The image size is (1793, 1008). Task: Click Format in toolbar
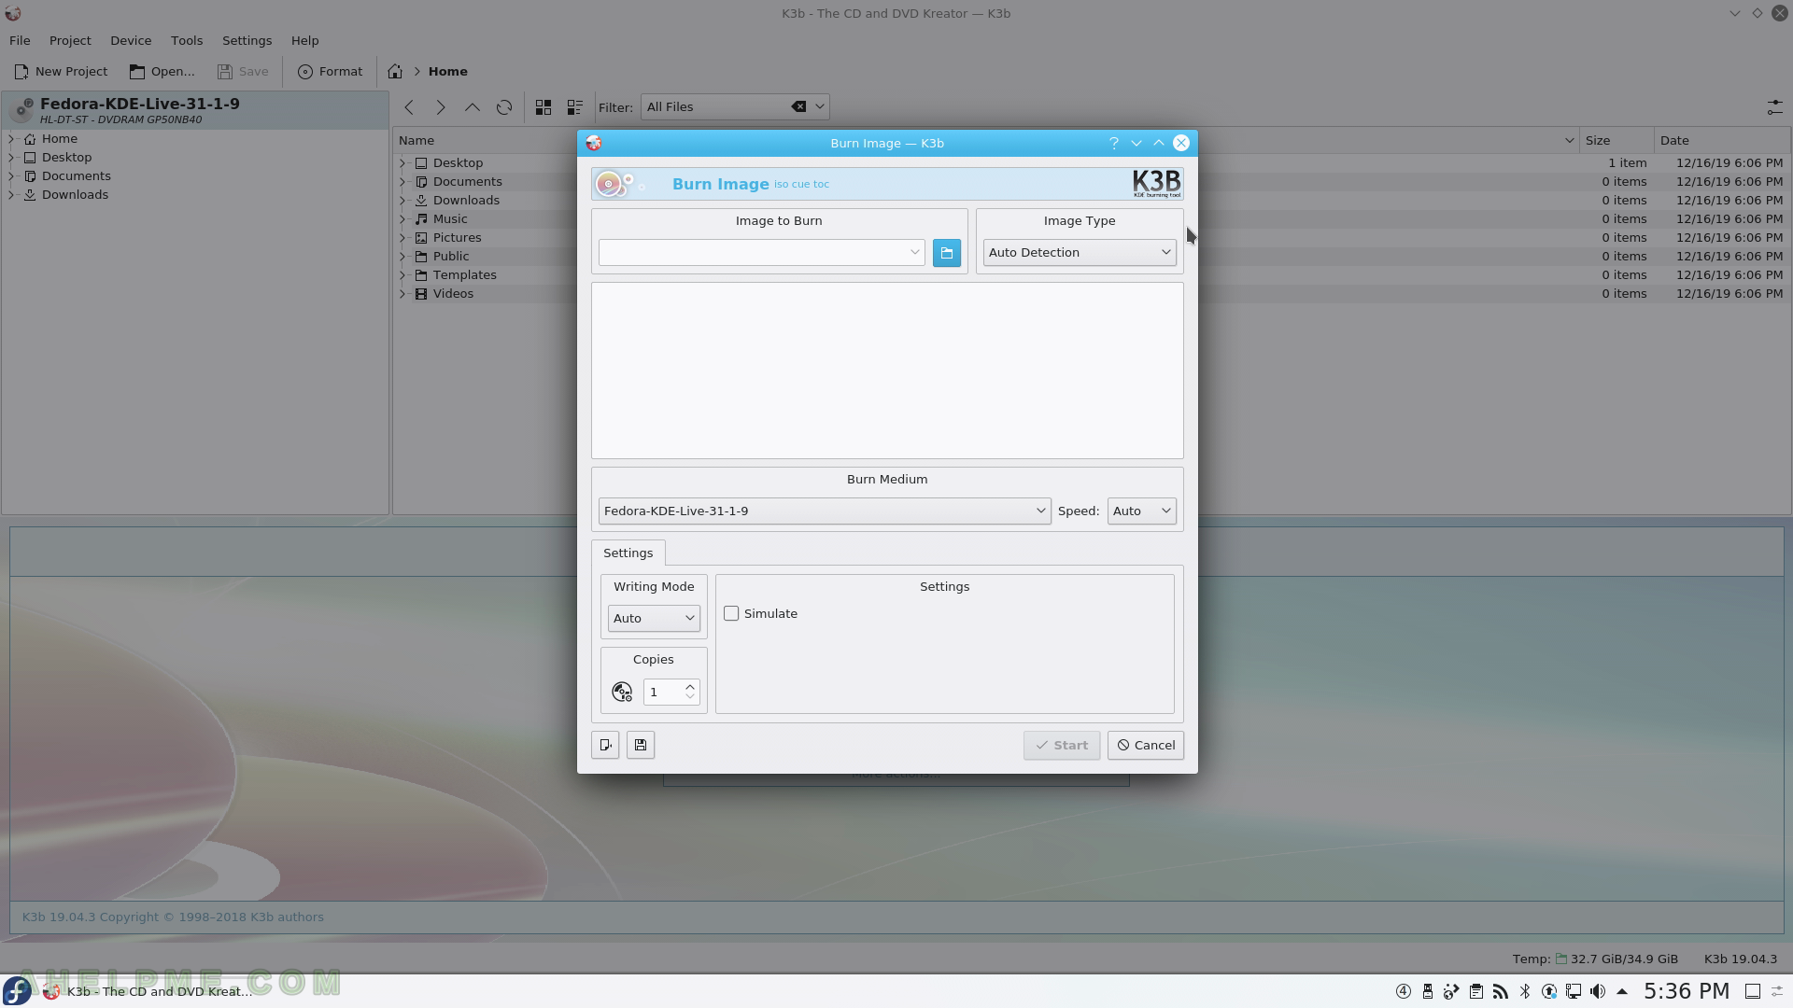[x=330, y=71]
